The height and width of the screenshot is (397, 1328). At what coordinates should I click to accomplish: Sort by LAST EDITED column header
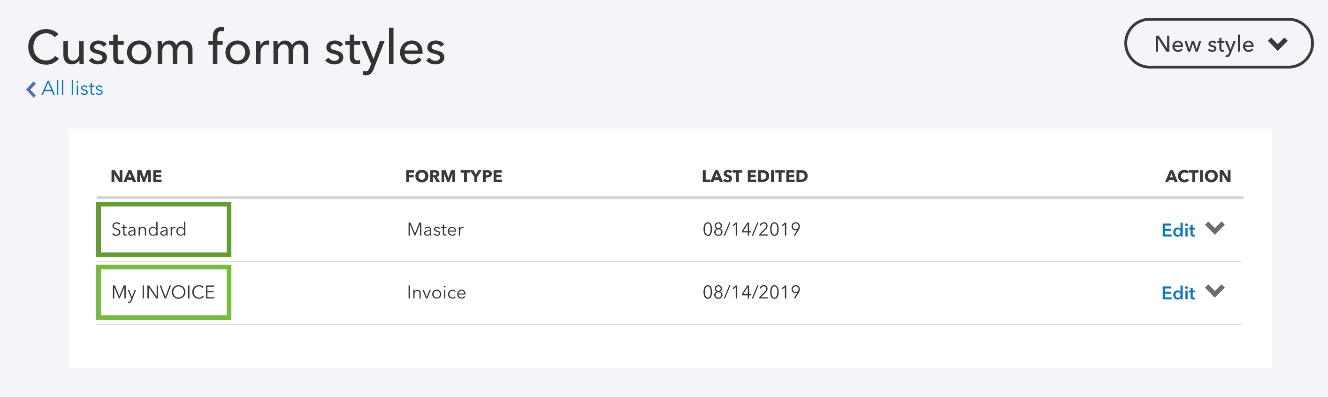coord(754,176)
